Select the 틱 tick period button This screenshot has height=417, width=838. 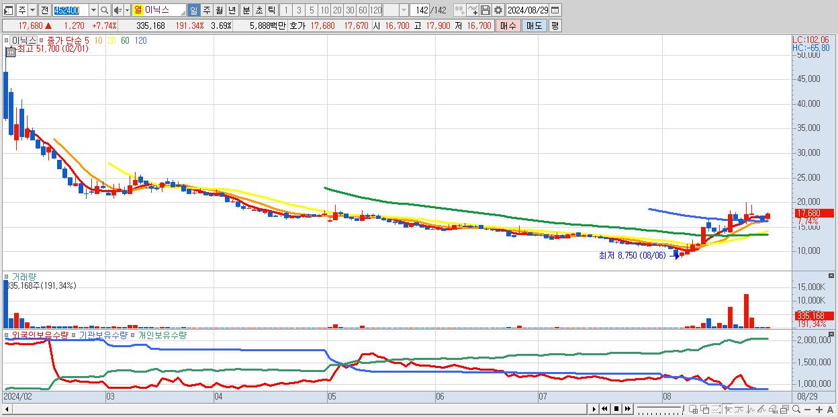(271, 10)
